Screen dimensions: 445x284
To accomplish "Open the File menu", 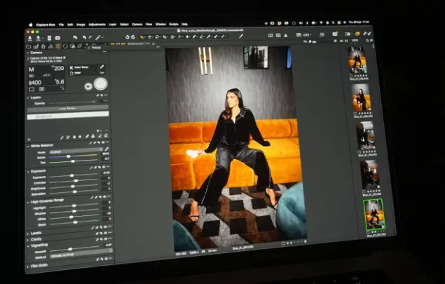I will [x=61, y=25].
